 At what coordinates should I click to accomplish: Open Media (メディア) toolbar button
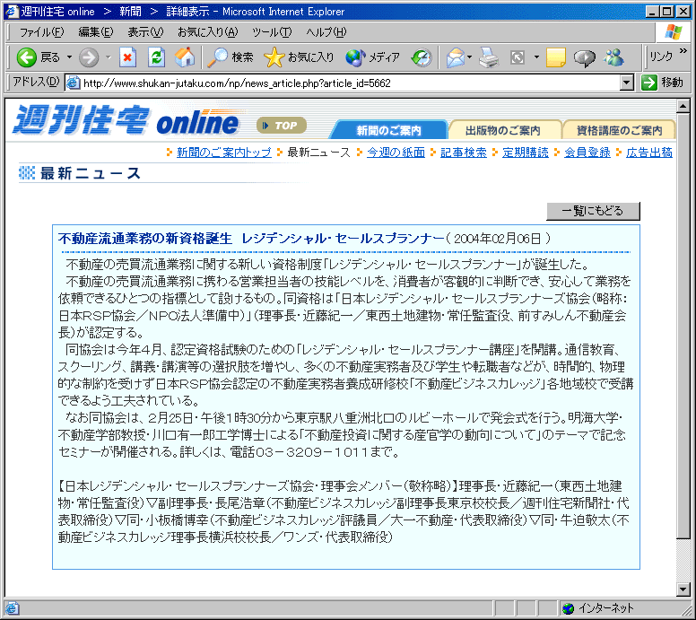pos(372,57)
